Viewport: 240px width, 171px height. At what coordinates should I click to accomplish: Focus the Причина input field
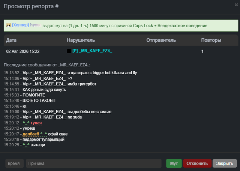[94, 163]
